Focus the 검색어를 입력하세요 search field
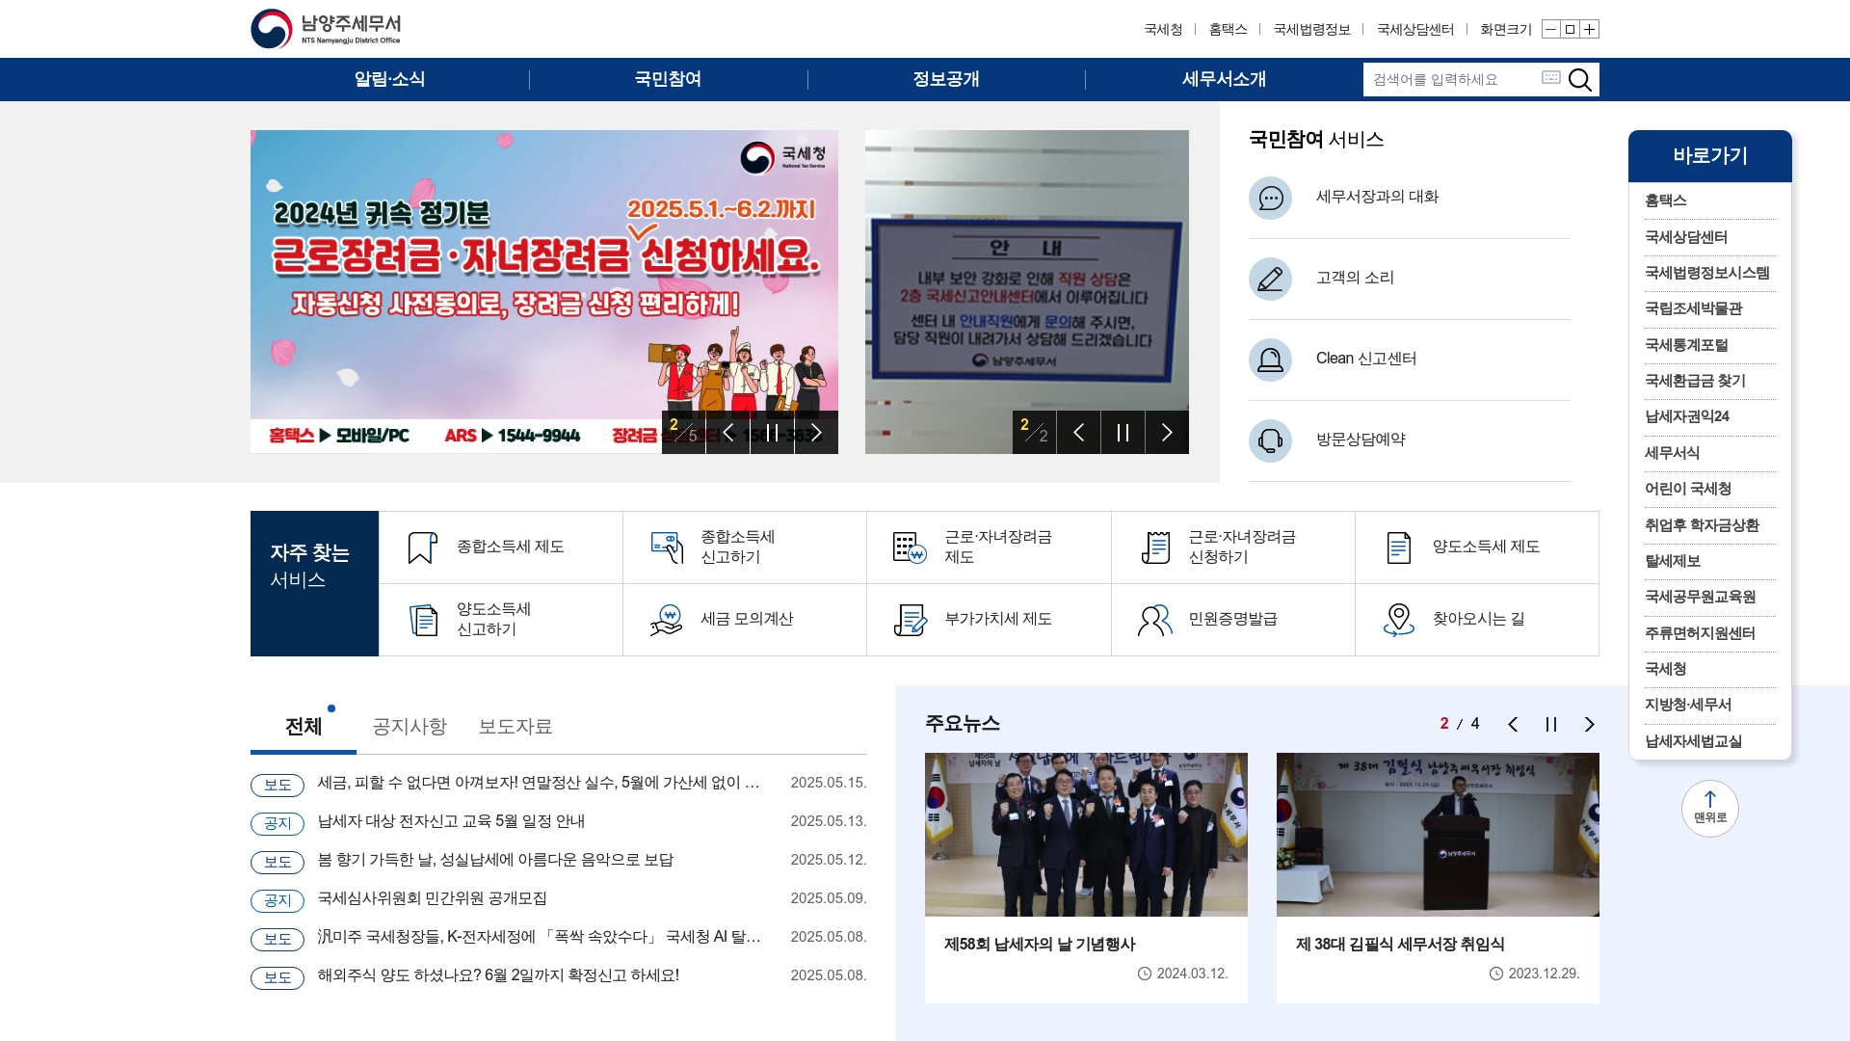 pos(1452,79)
